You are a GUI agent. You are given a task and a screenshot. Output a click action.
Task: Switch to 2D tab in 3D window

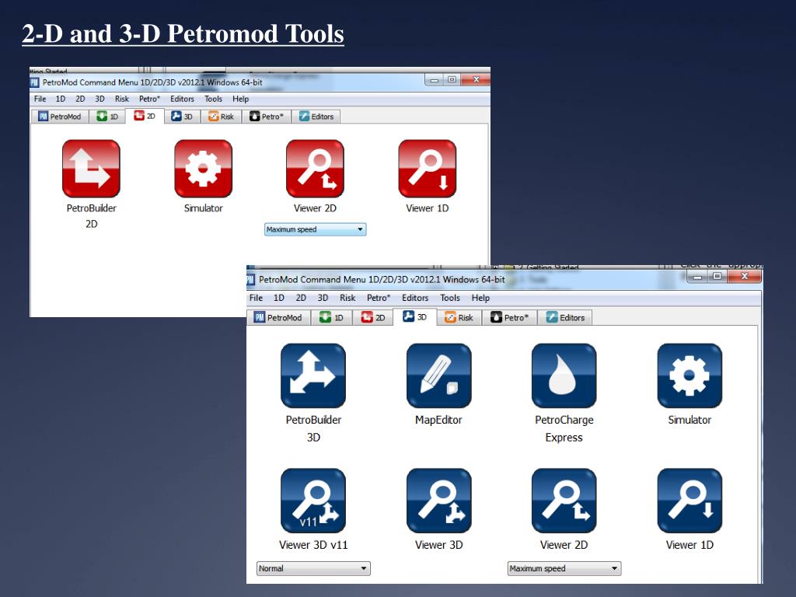(372, 318)
